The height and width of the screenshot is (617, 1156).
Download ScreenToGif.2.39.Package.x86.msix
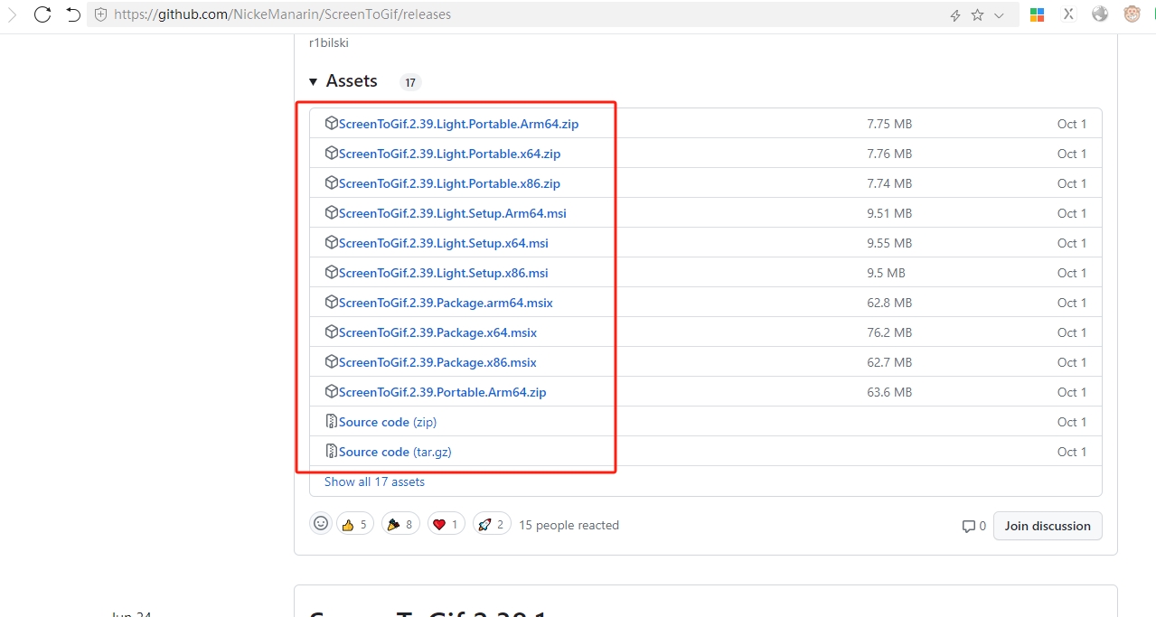(x=437, y=362)
